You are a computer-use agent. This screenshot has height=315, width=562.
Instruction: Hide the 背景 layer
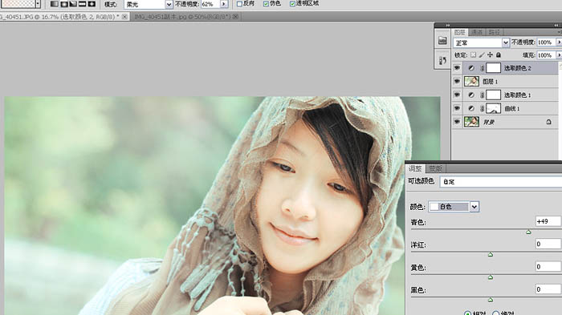tap(457, 122)
